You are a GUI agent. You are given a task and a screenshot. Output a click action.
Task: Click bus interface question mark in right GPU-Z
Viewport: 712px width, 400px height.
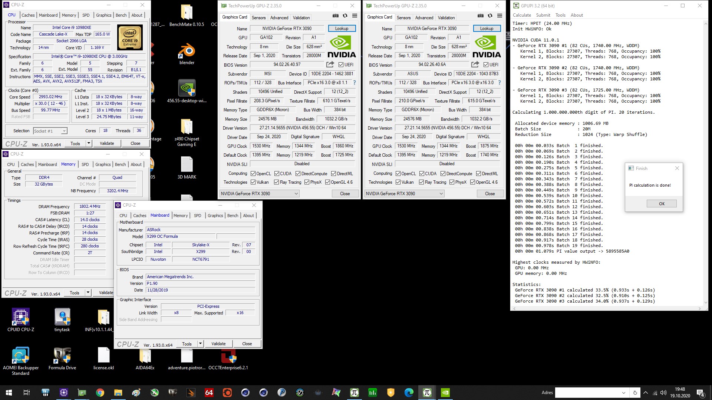pos(499,83)
